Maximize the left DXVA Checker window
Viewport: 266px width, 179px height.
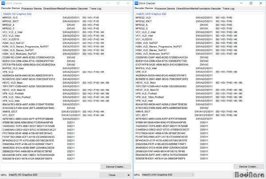click(117, 3)
